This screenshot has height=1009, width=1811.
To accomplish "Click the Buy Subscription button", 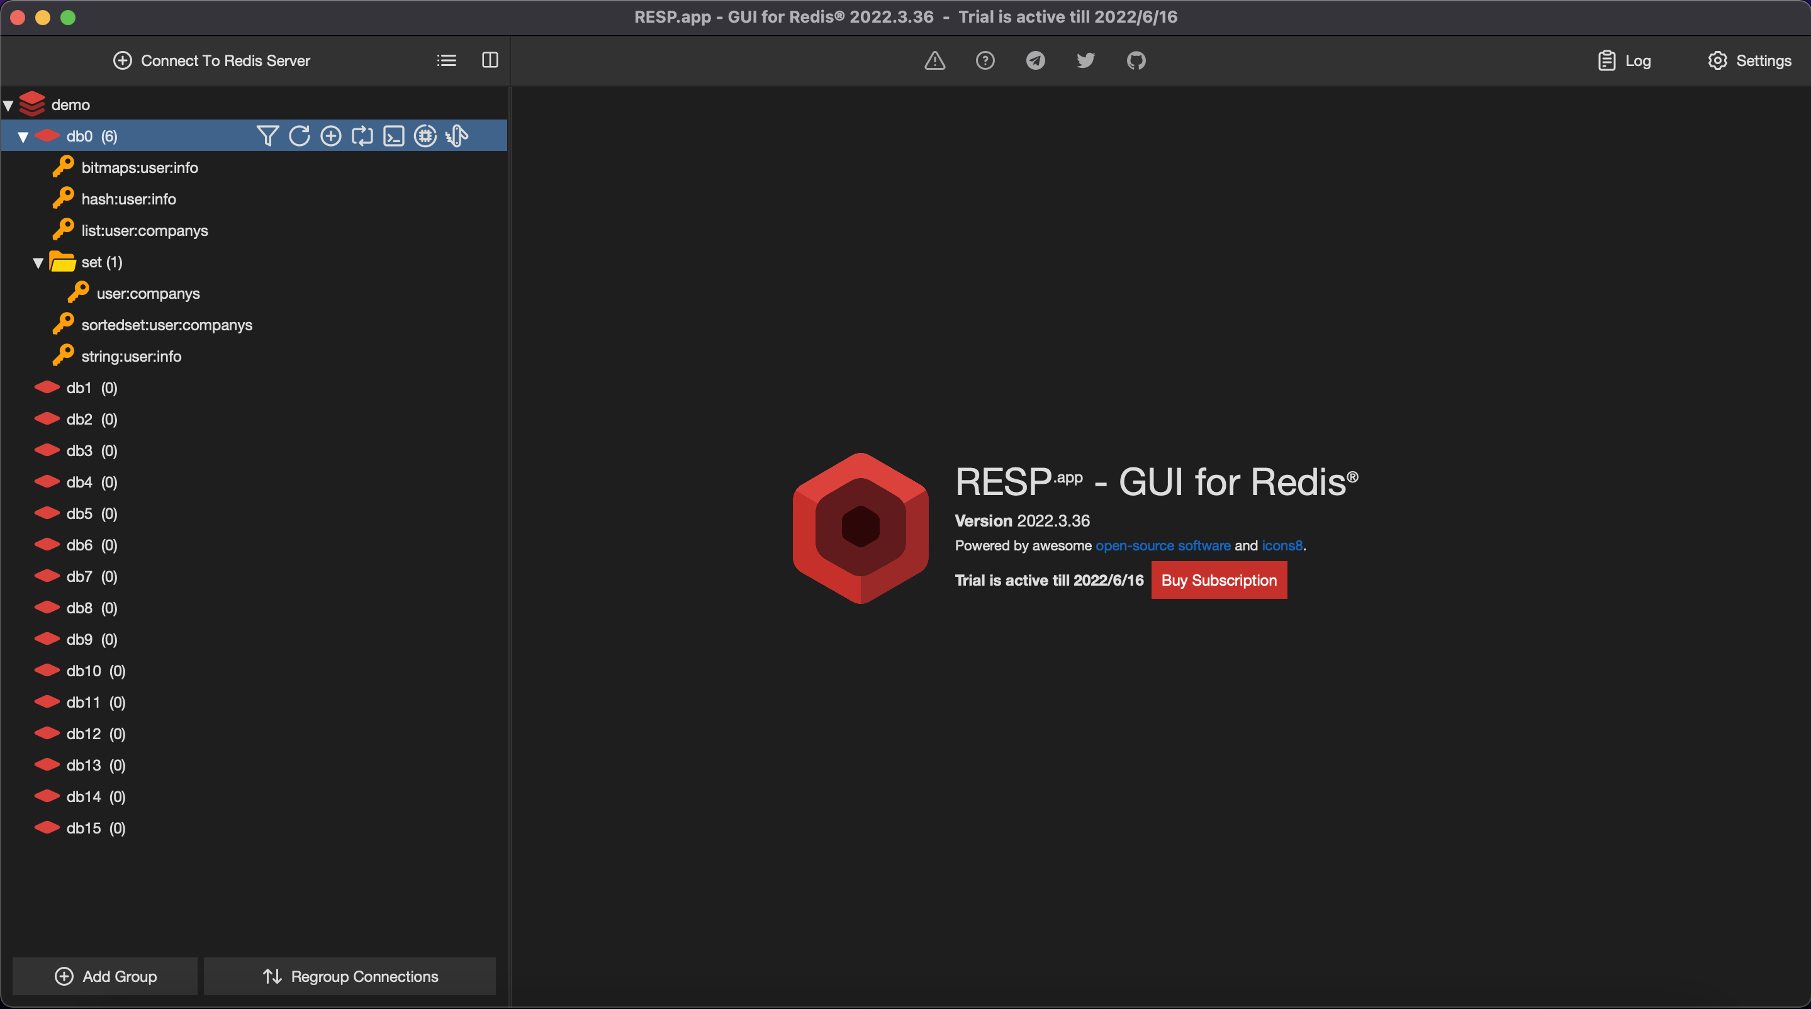I will coord(1219,580).
